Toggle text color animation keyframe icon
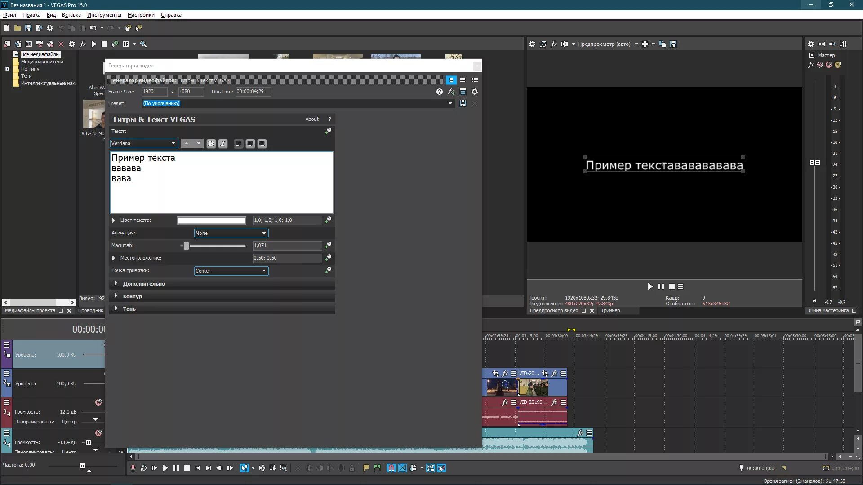This screenshot has width=863, height=485. pyautogui.click(x=328, y=220)
